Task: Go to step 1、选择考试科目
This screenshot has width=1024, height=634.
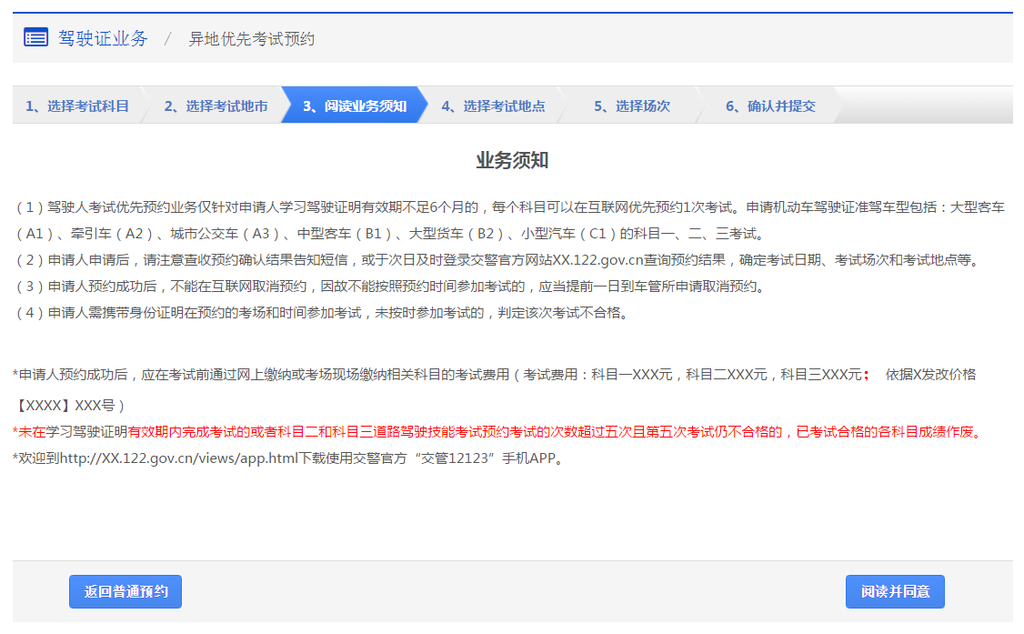Action: 76,106
